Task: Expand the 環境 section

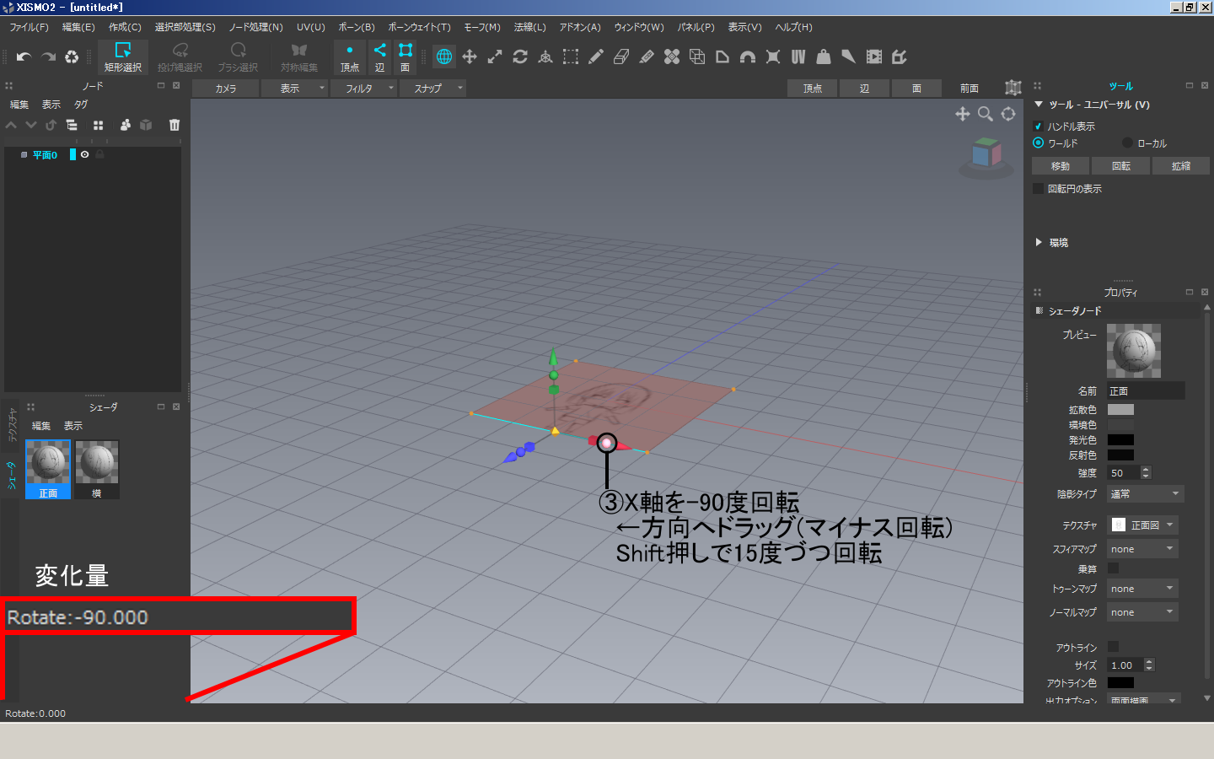Action: tap(1039, 242)
